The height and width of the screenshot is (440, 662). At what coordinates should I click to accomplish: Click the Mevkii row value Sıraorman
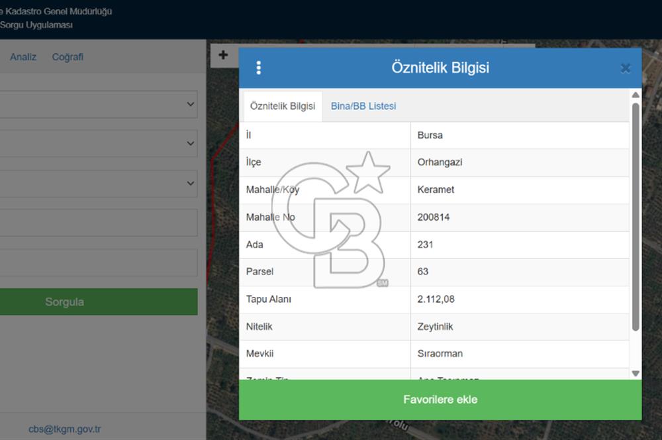(x=440, y=354)
